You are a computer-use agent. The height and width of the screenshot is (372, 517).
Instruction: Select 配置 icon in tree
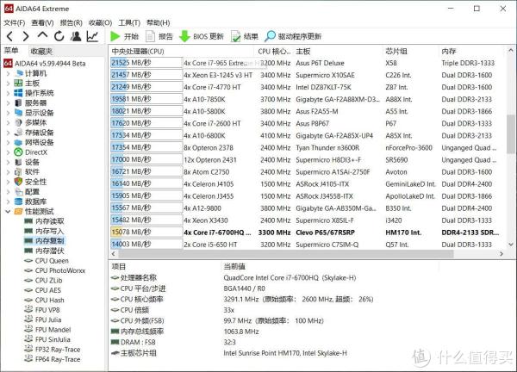[18, 191]
